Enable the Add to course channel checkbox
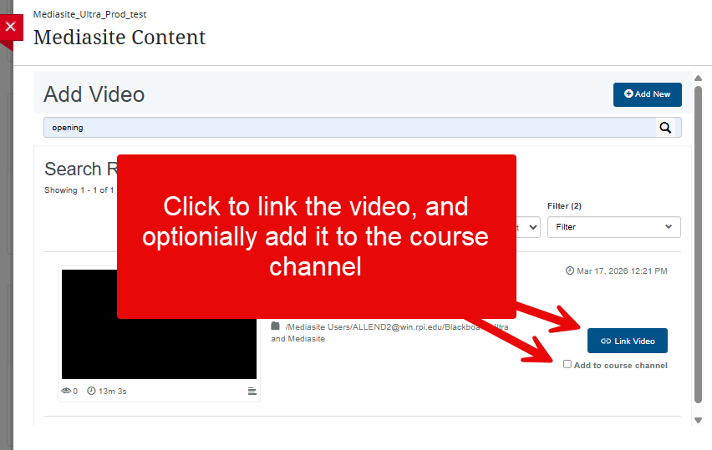The height and width of the screenshot is (450, 712). pos(567,364)
